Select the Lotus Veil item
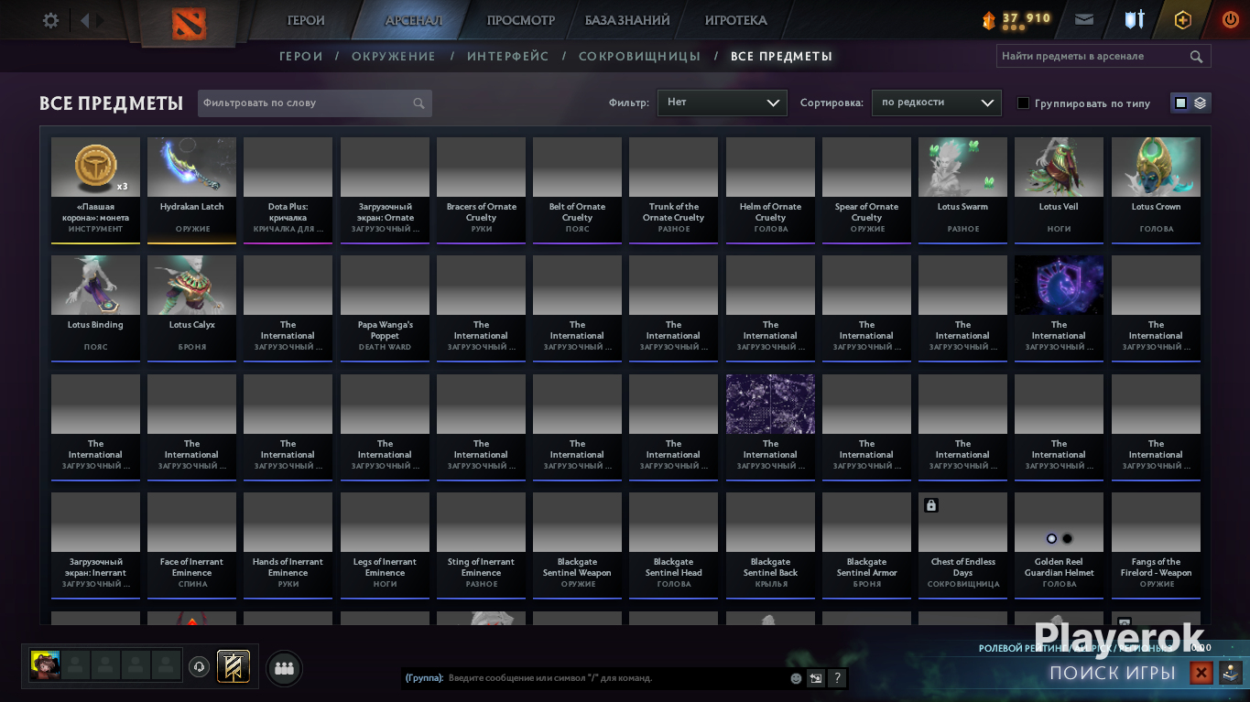This screenshot has height=702, width=1250. click(x=1060, y=190)
